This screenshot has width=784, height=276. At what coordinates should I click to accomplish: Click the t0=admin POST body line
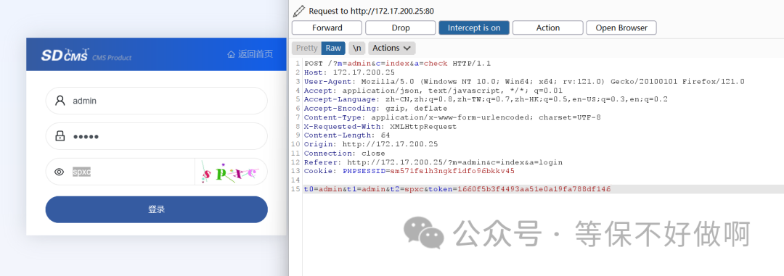point(457,189)
